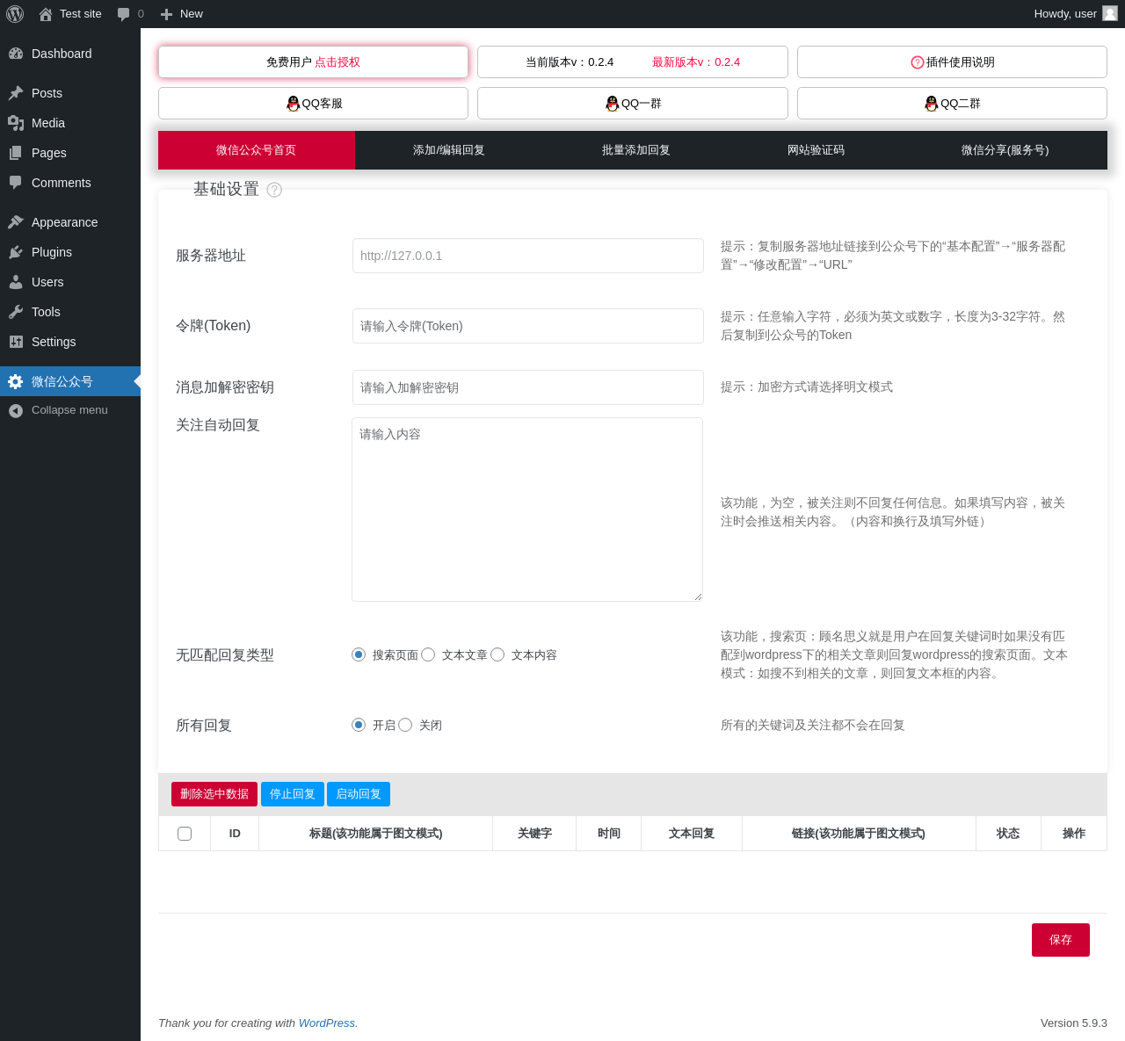Viewport: 1125px width, 1041px height.
Task: Click the Plugins plug icon
Action: tap(16, 252)
